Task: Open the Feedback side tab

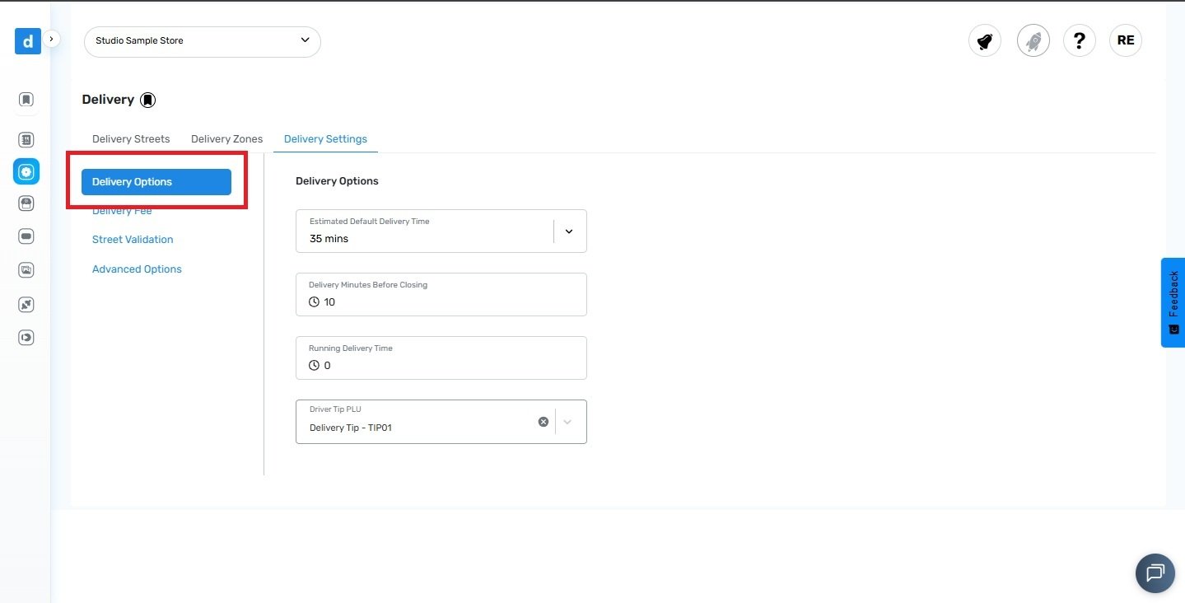Action: coord(1173,302)
